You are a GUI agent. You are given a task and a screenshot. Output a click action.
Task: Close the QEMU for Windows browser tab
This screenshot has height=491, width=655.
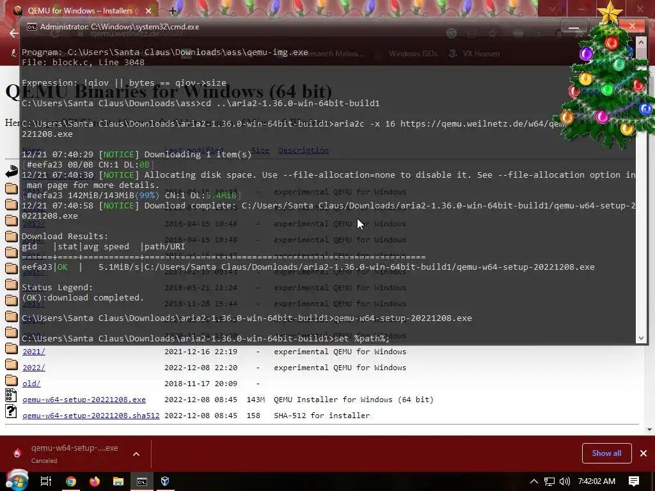pyautogui.click(x=148, y=11)
